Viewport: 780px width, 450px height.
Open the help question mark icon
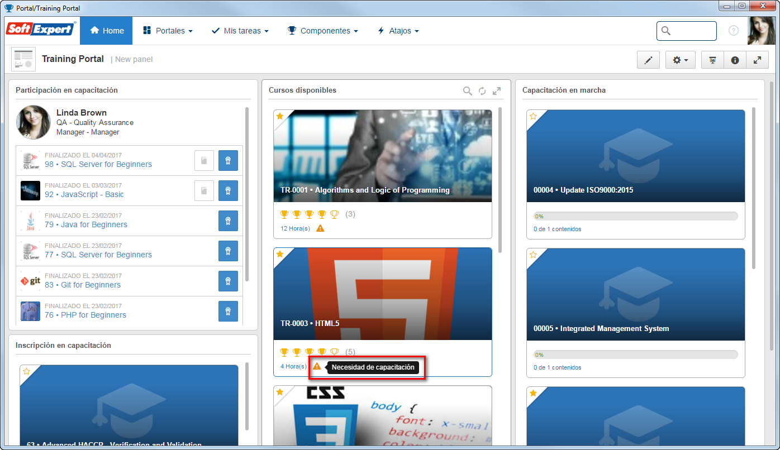click(x=734, y=31)
